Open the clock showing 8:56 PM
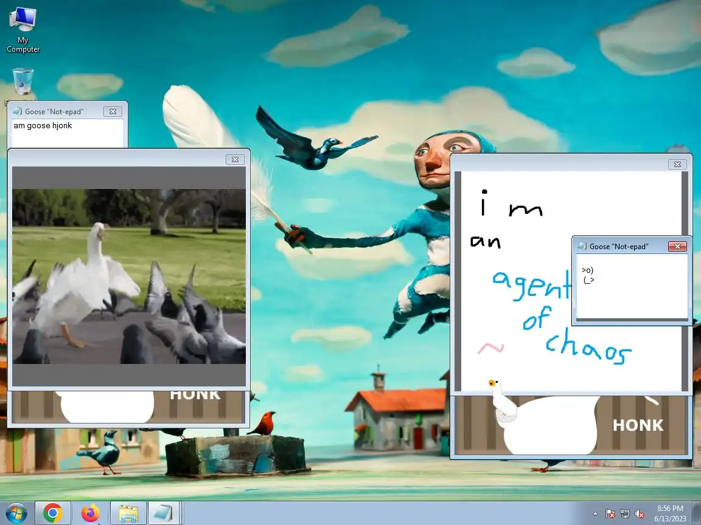Screen dimensions: 701x525 pyautogui.click(x=670, y=513)
